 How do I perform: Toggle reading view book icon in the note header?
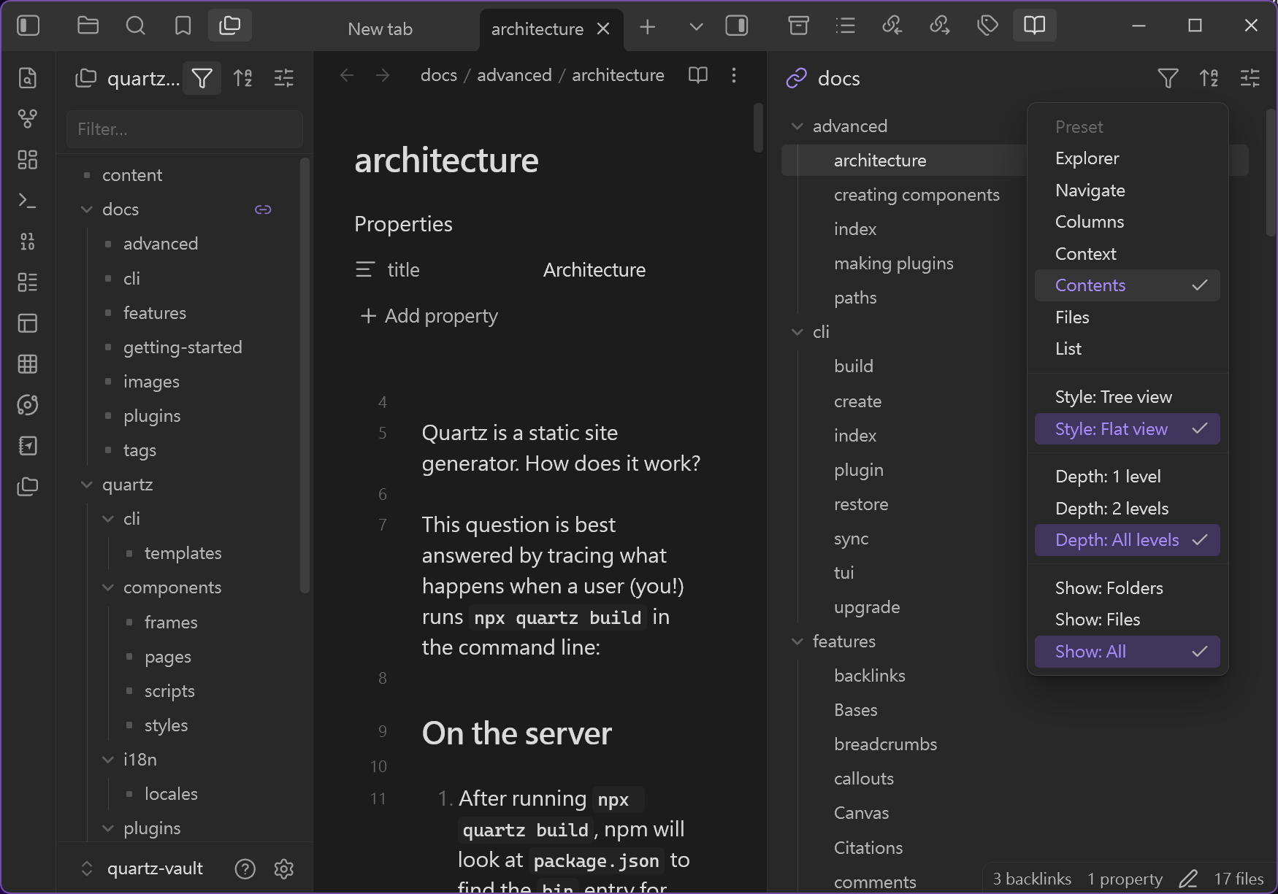[698, 75]
